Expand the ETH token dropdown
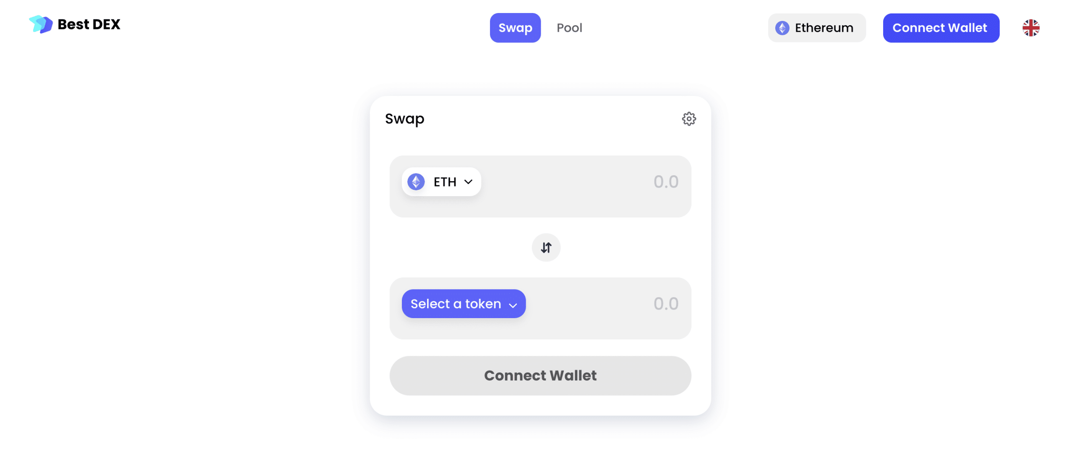The height and width of the screenshot is (461, 1074). pos(441,181)
